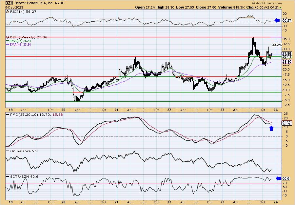Click the Close 27.96 header value
Viewport: 295px width, 205px height.
206,7
